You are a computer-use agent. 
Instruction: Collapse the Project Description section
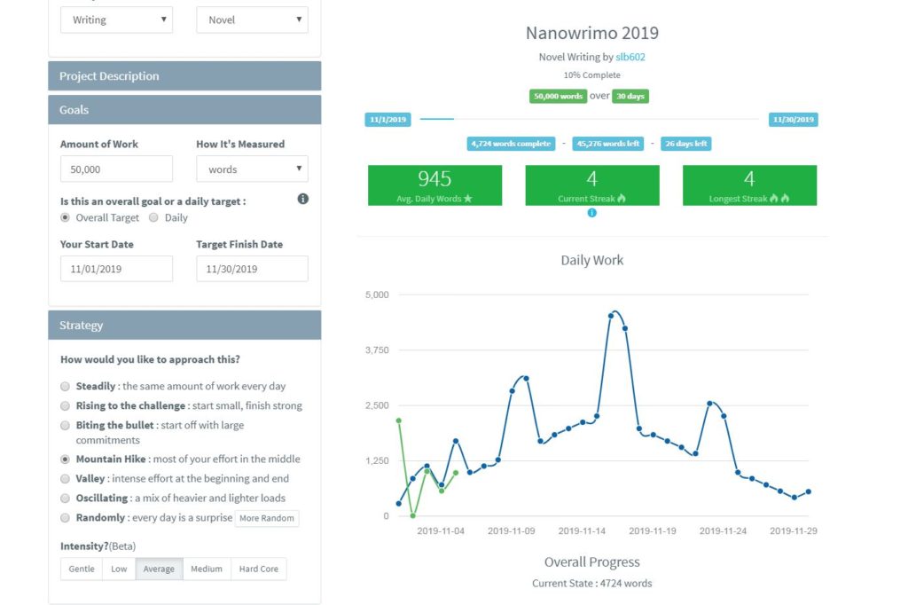point(184,75)
